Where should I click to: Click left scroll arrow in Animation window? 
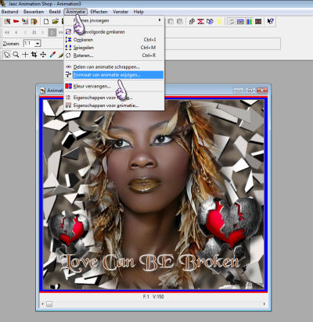pyautogui.click(x=43, y=304)
